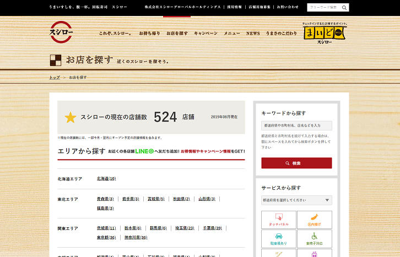Screen dimensions: 400x257
Task: Click the キーワードから探す heading
Action: (x=283, y=113)
